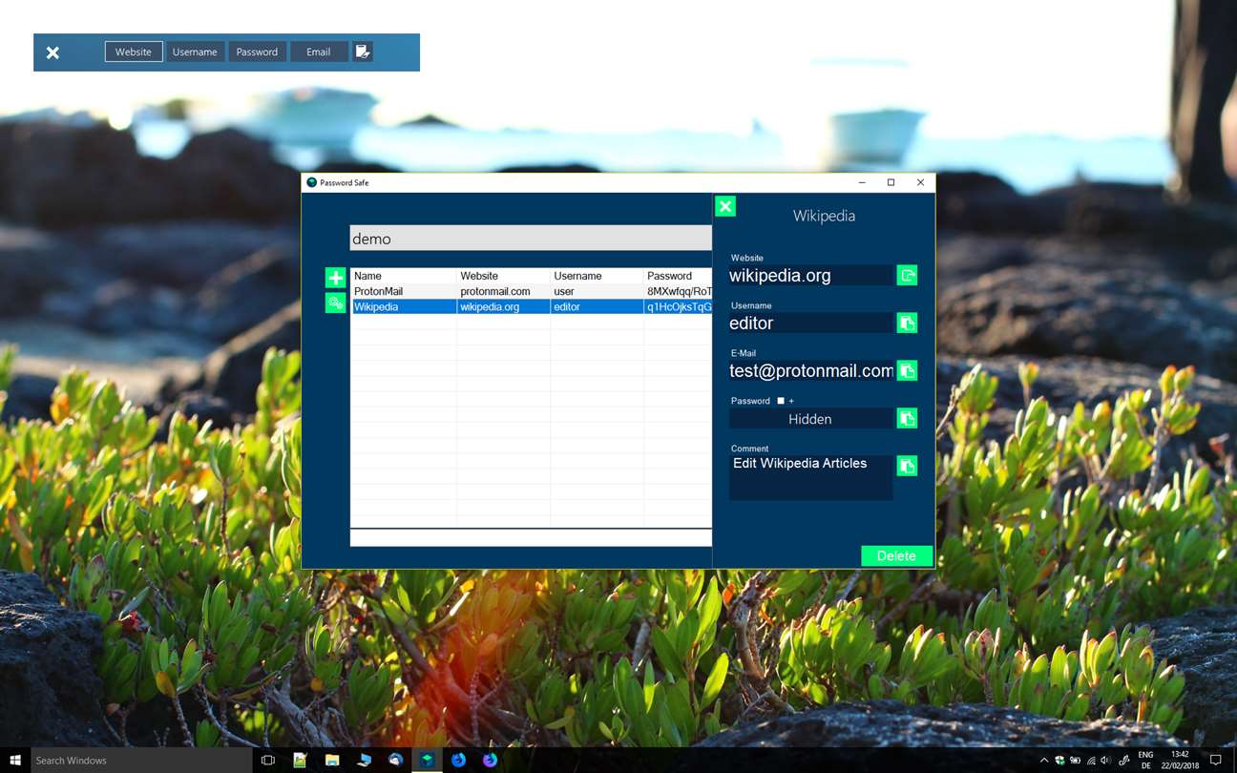Toggle the show password checkbox

pyautogui.click(x=781, y=401)
